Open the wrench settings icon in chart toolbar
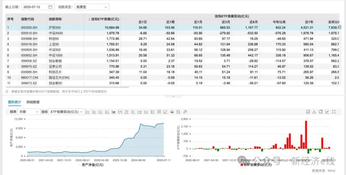Viewport: 346px width, 175px height. pos(185,112)
